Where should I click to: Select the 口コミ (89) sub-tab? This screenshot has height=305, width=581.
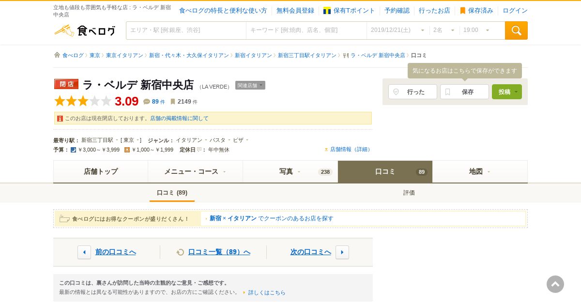click(x=172, y=193)
